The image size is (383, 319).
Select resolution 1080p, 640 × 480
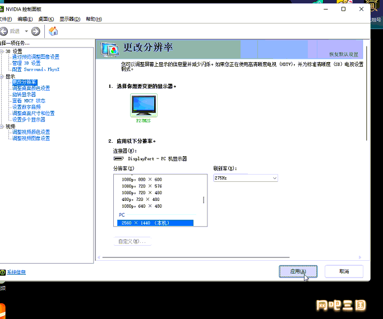coord(142,206)
